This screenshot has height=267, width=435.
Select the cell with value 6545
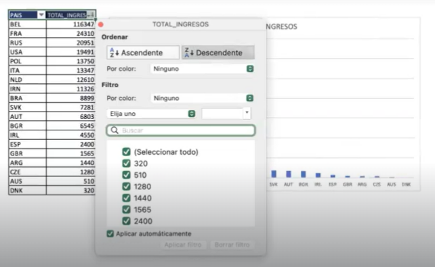(70, 126)
